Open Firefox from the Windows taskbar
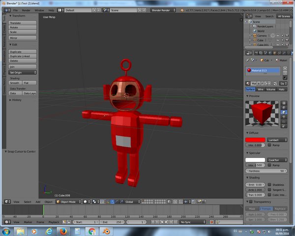This screenshot has height=236, width=295. [63, 231]
